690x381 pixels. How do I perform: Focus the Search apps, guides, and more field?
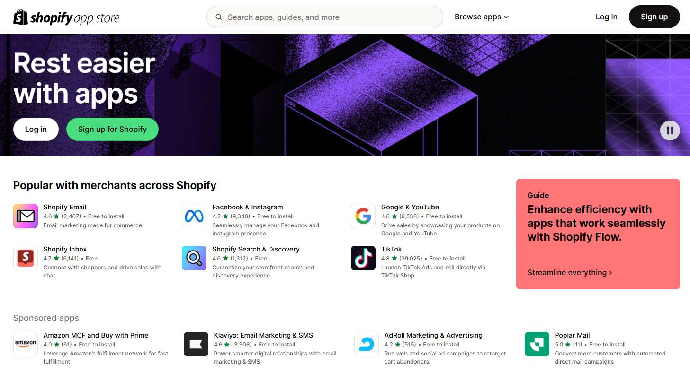[325, 17]
